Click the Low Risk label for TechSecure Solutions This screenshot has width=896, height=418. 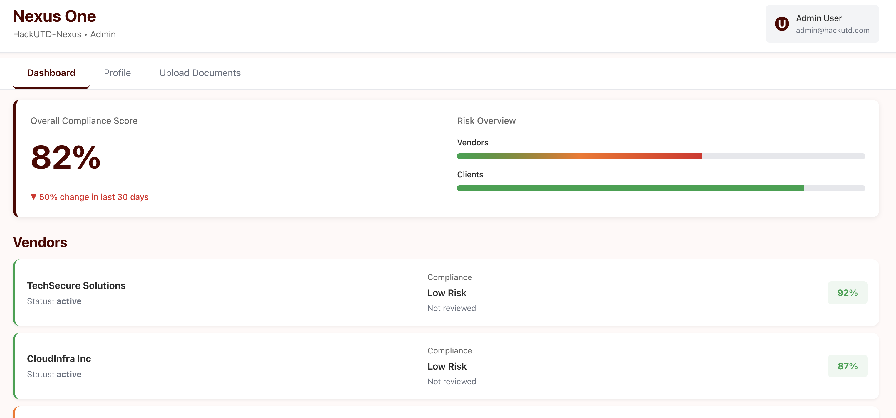447,293
